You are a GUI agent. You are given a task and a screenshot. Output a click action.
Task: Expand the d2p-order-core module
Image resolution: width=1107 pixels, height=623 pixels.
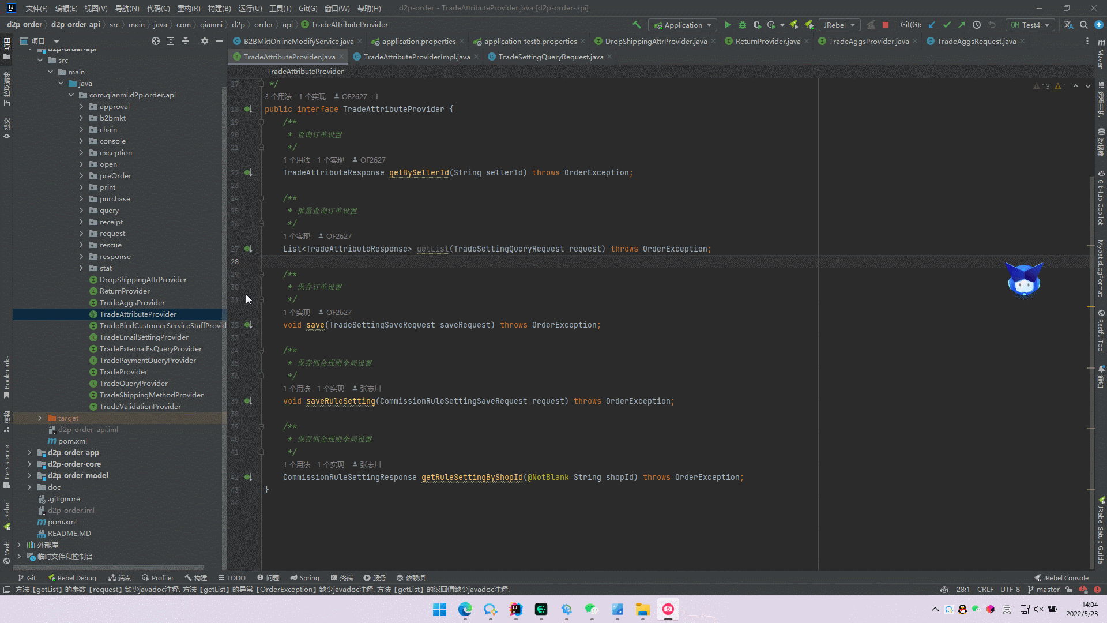29,464
